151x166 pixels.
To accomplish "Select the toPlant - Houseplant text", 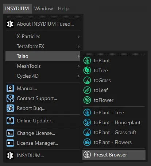I will pos(117,123).
